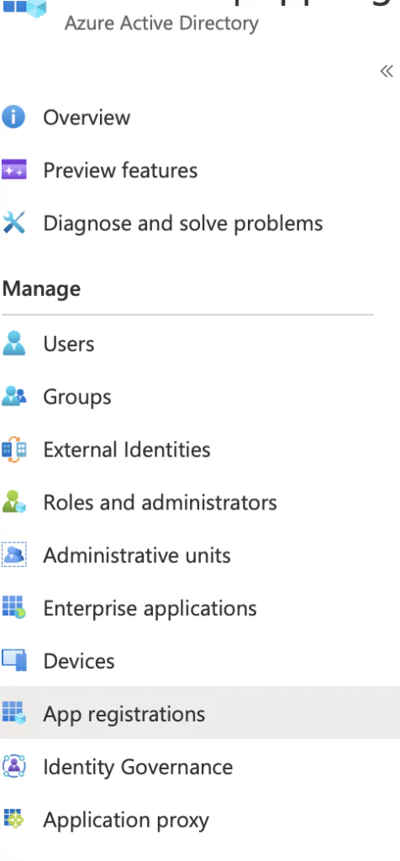The width and height of the screenshot is (400, 861).
Task: Click the blue Overview info icon
Action: 13,117
